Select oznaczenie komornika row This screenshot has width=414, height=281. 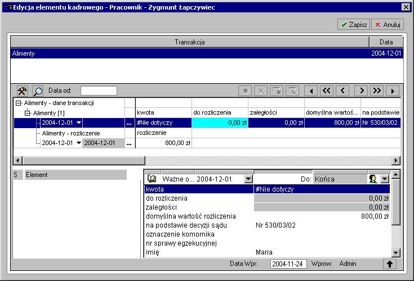pyautogui.click(x=267, y=234)
